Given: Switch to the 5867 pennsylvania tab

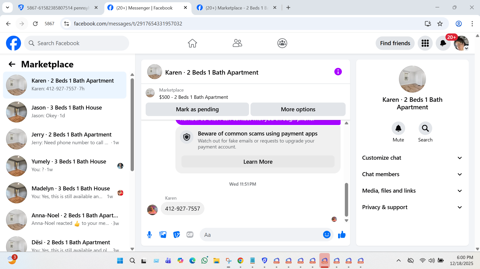Looking at the screenshot, I should pos(58,8).
